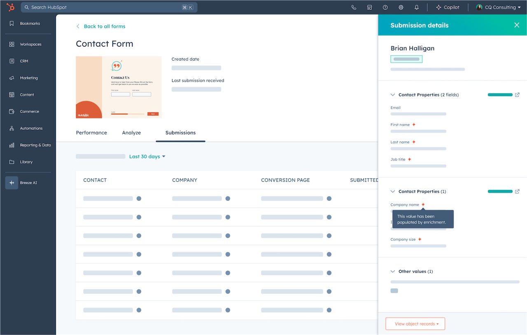527x335 pixels.
Task: Open the marketplace icon in top bar
Action: click(x=369, y=7)
